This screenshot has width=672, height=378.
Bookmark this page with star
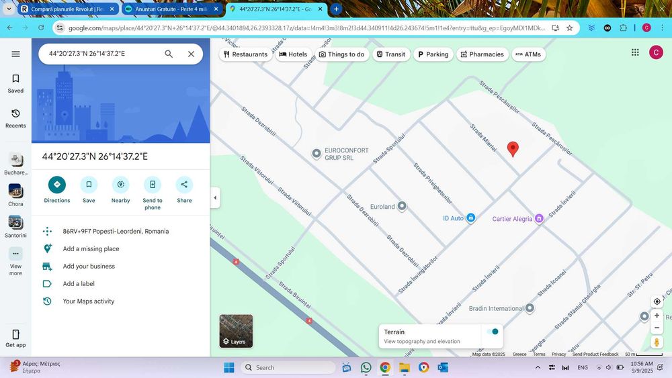[570, 28]
